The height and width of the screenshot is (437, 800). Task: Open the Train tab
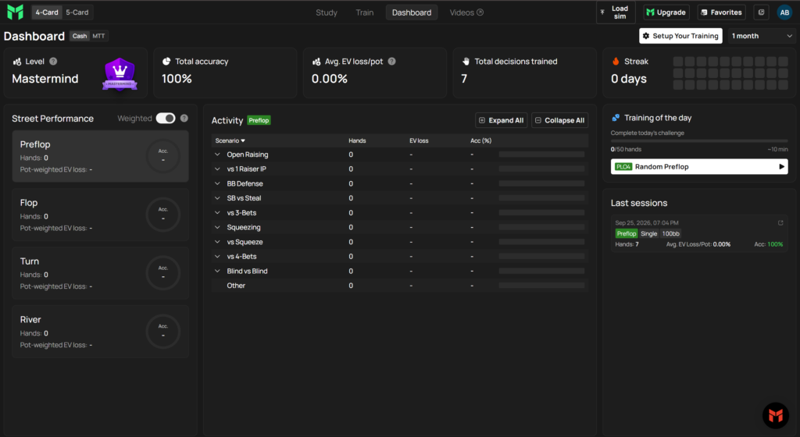364,12
